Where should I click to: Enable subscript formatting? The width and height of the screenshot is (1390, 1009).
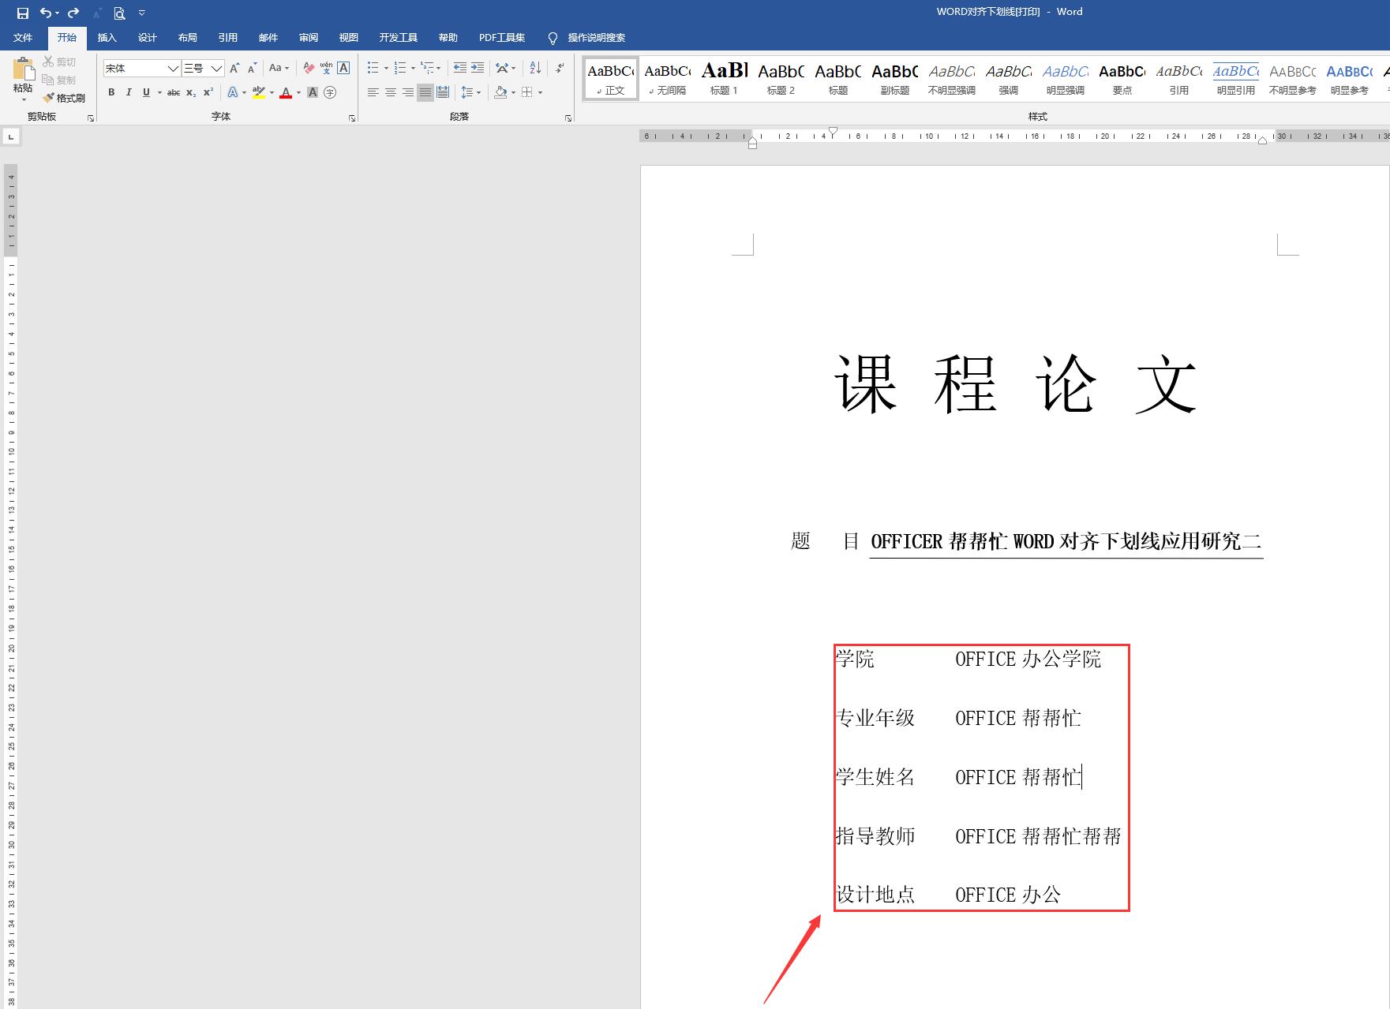[190, 92]
